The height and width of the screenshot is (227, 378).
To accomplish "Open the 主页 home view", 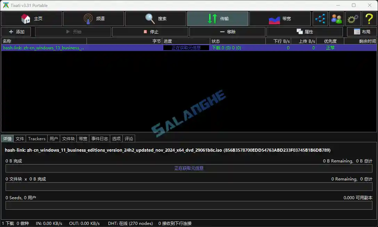I will [x=32, y=19].
